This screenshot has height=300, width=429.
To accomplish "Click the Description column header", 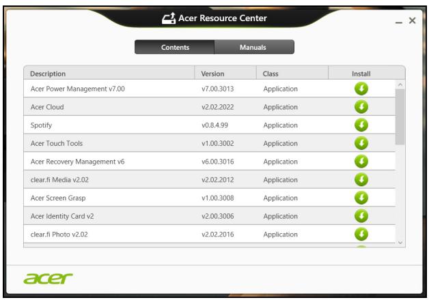I will pos(109,73).
